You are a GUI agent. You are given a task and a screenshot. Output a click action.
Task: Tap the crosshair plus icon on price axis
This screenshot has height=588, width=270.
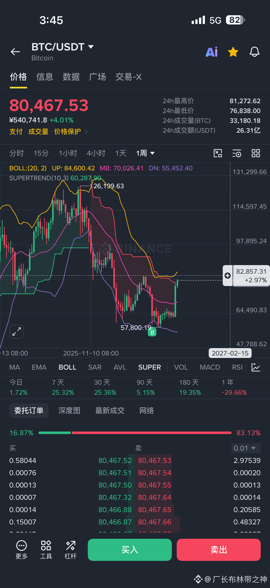228,276
